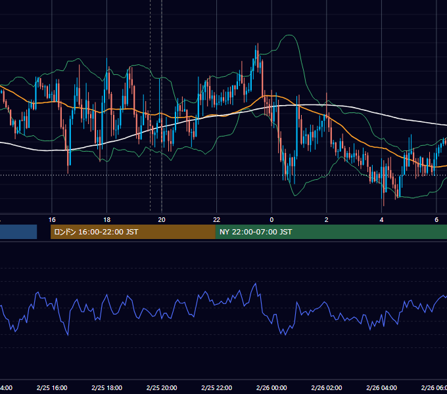
Task: Click the 2/26 00:00 label on lower axis
Action: click(271, 387)
